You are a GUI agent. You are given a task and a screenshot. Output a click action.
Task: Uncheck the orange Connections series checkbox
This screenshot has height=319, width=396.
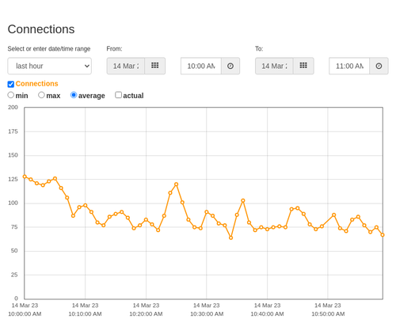[x=11, y=84]
